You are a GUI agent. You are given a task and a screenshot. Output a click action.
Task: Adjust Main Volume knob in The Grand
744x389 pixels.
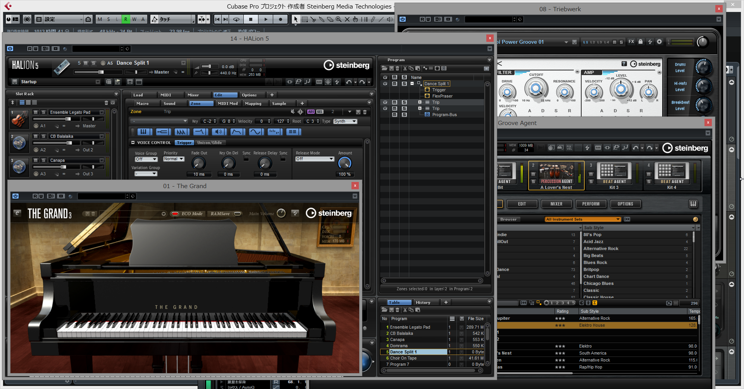[281, 213]
